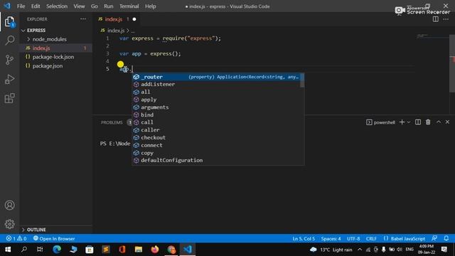Screen dimensions: 455x256
Task: Split the editor to the right
Action: [x=436, y=19]
